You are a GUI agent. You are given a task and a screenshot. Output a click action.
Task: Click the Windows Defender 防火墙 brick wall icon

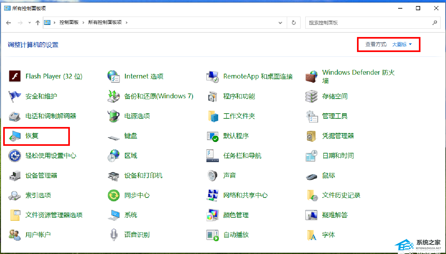[x=311, y=77]
